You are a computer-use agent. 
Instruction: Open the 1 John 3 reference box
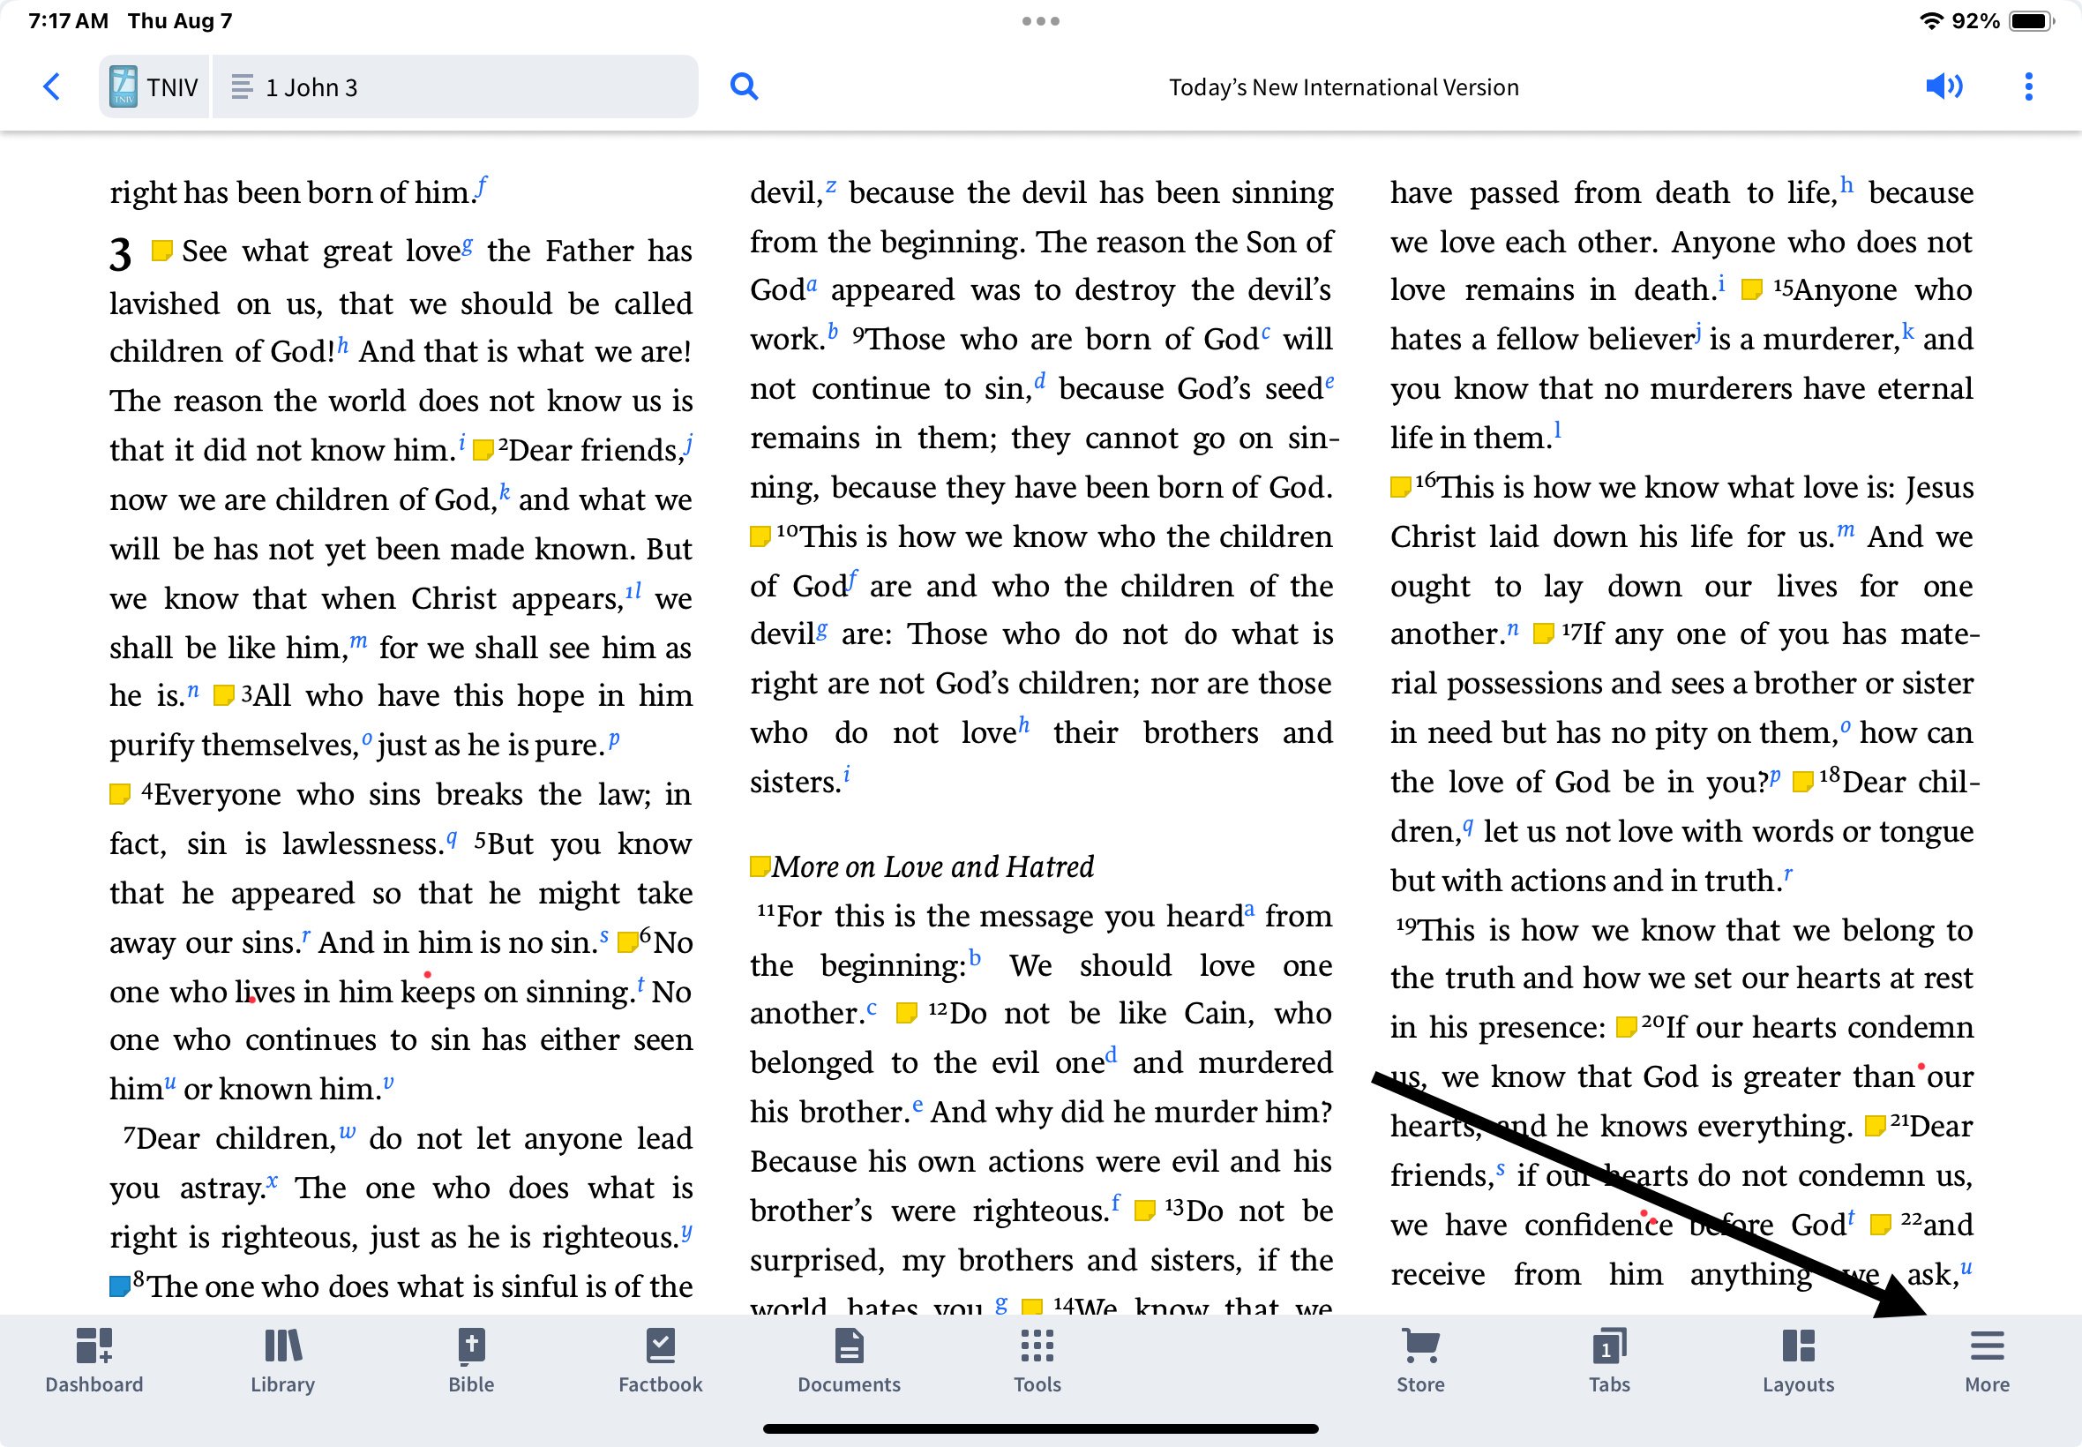click(x=455, y=87)
